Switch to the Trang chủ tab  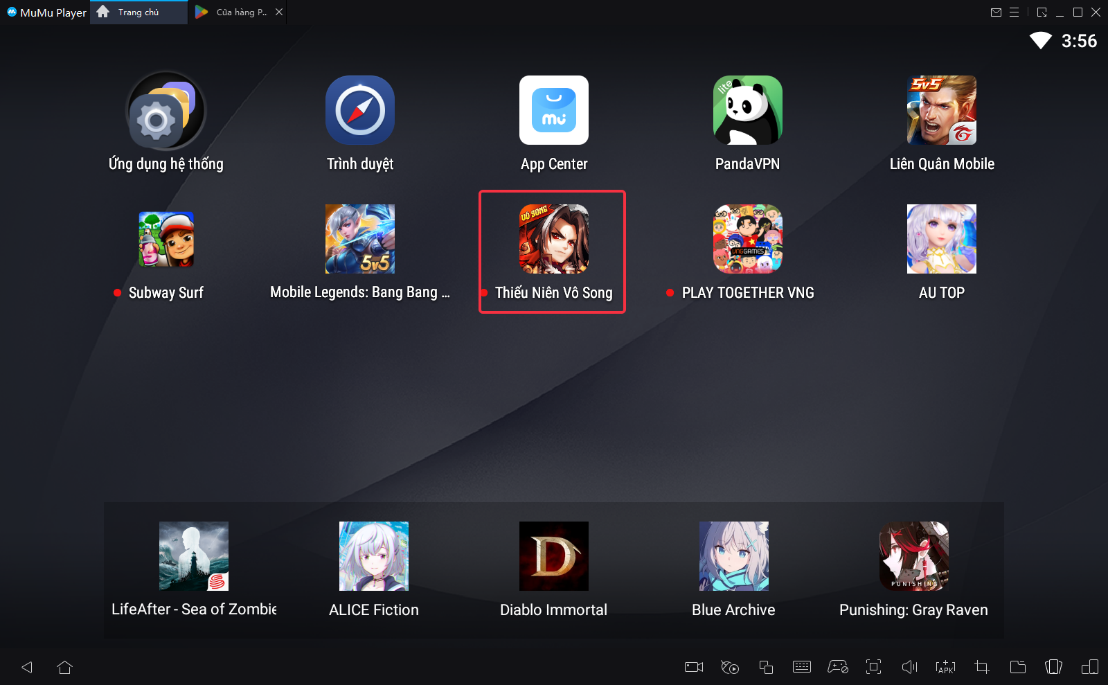[138, 12]
